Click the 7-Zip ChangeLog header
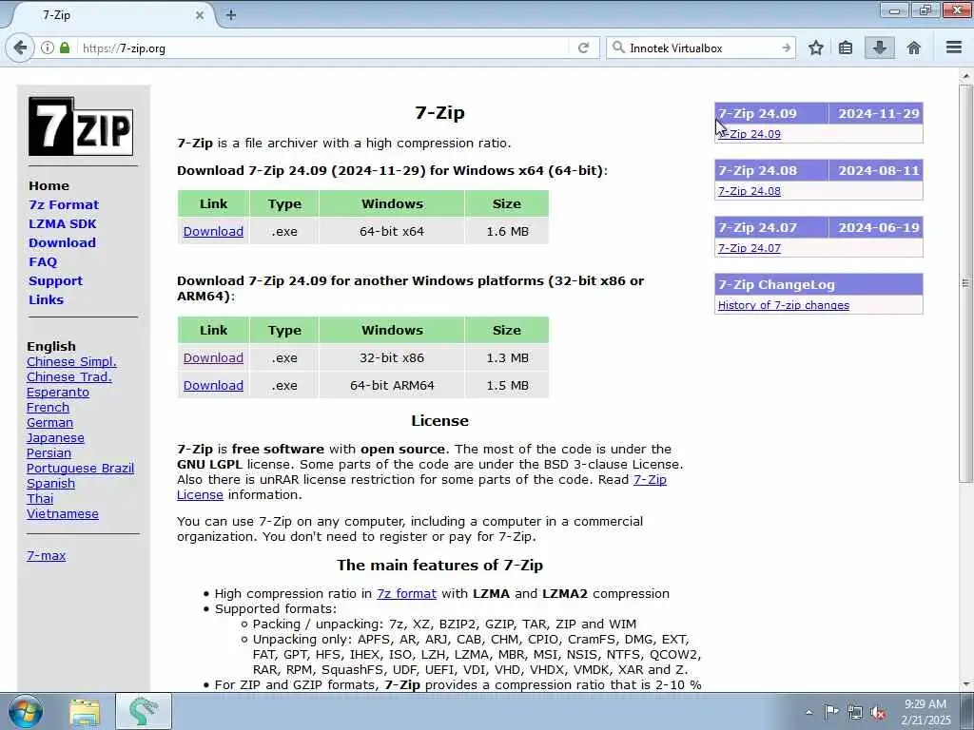 coord(818,285)
